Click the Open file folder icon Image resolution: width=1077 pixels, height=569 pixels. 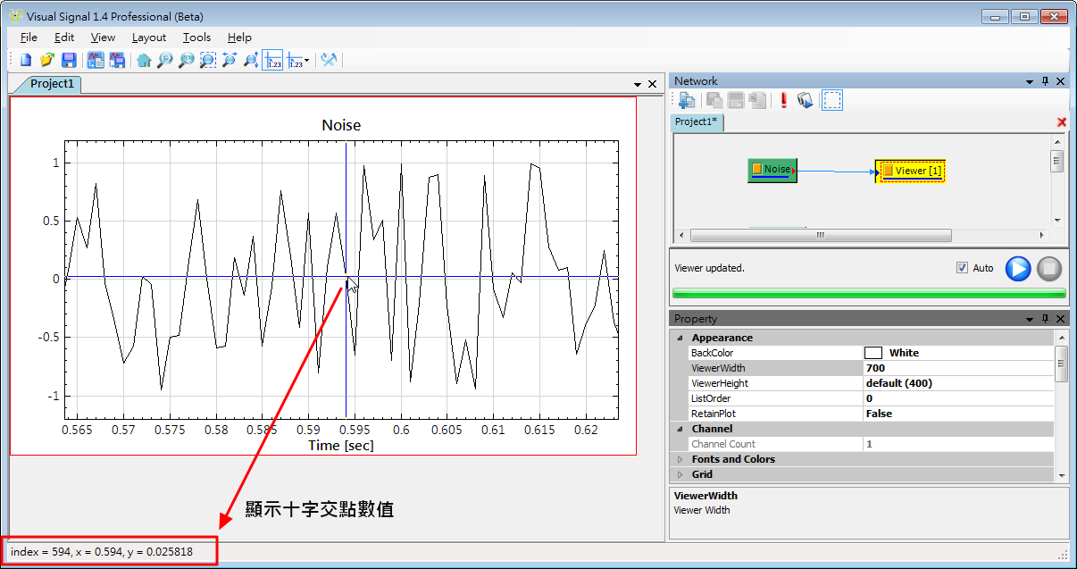[x=46, y=60]
